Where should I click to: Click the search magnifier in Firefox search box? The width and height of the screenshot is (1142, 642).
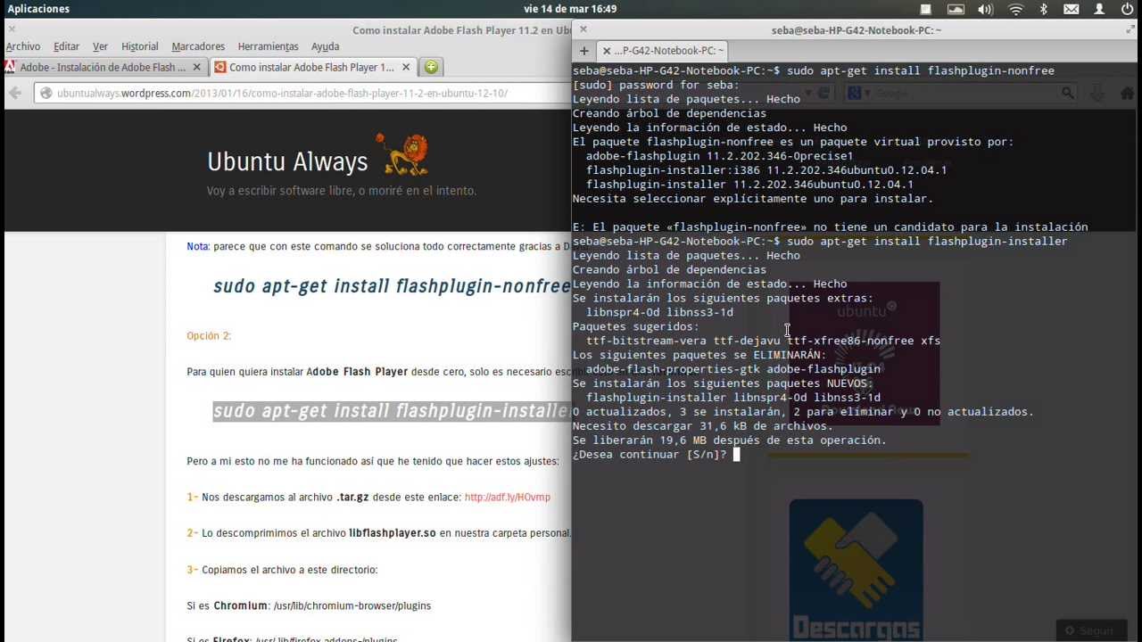click(x=1068, y=93)
